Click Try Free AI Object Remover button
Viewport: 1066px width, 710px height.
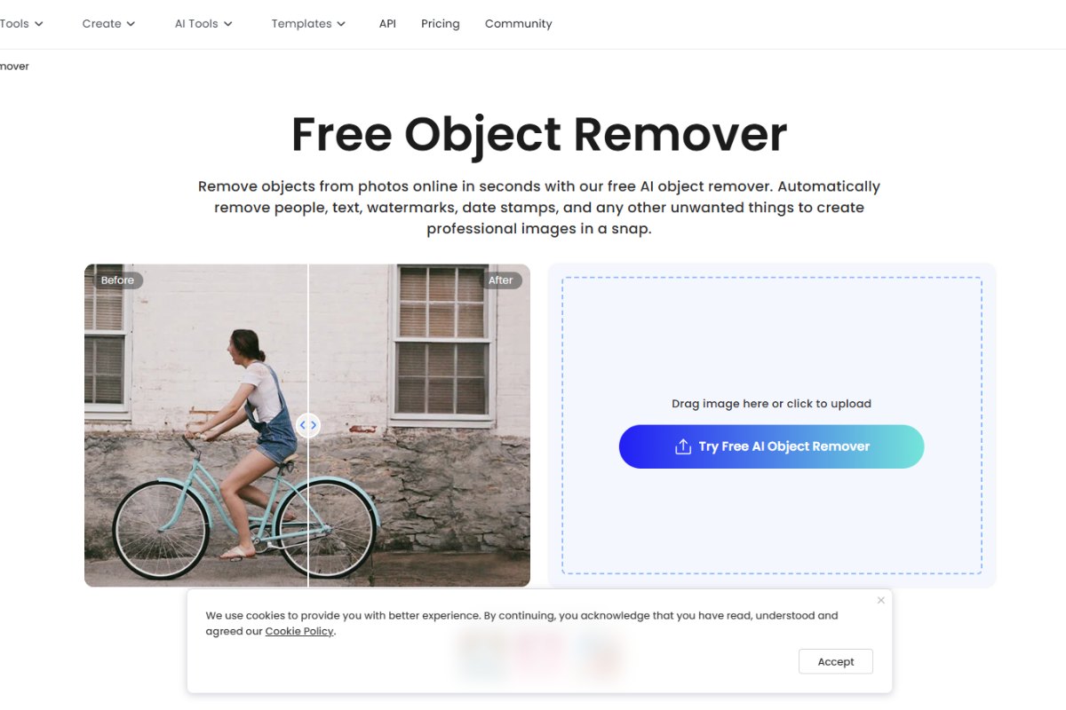(771, 446)
